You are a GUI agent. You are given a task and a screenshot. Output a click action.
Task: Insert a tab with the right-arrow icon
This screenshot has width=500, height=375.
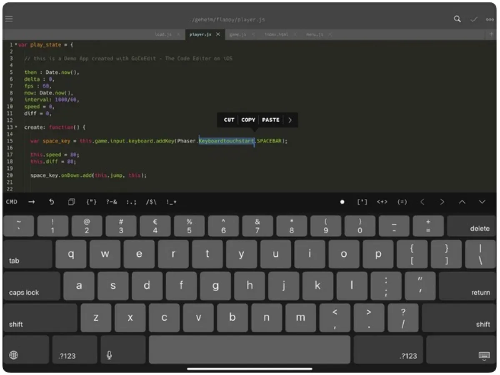click(x=32, y=202)
